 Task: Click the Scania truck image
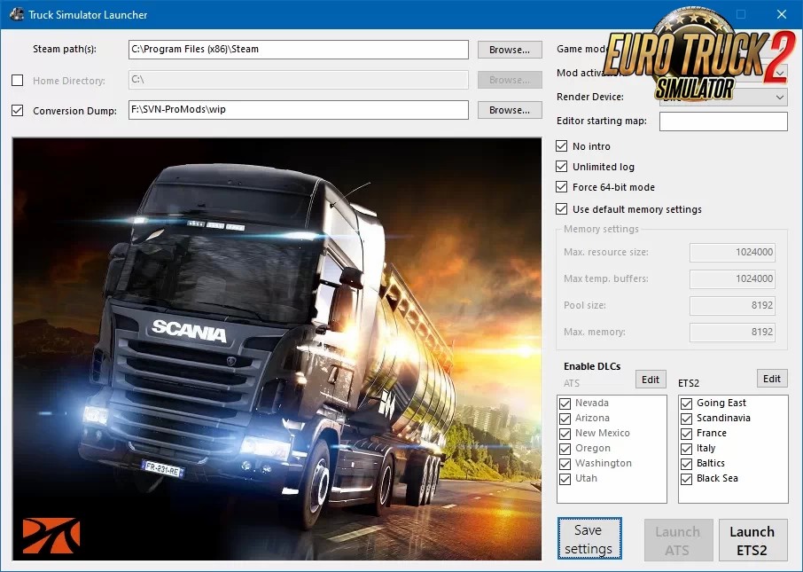click(277, 349)
